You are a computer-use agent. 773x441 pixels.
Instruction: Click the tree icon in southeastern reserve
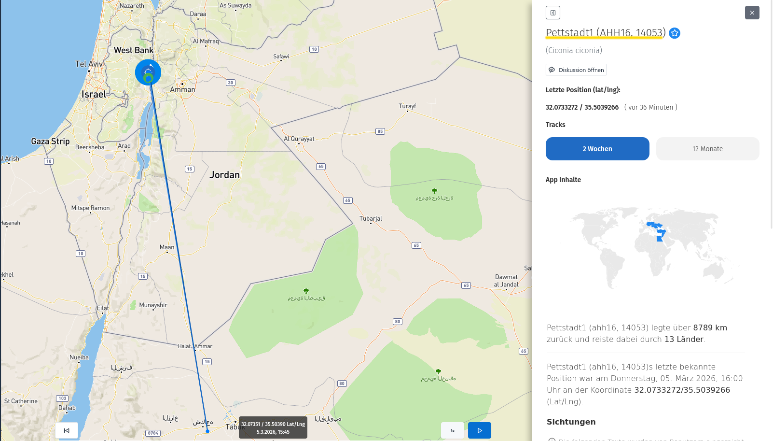pos(438,371)
